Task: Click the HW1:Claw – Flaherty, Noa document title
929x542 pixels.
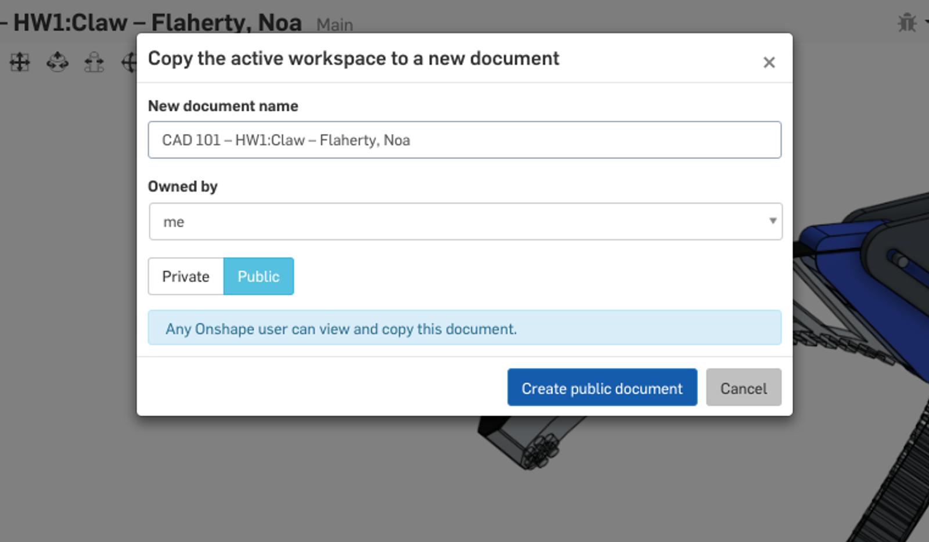Action: coord(157,23)
